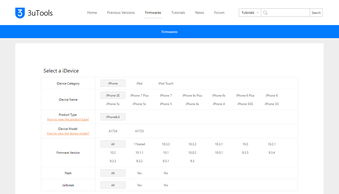Select No in Jailbreak row
This screenshot has width=339, height=194.
[x=166, y=185]
